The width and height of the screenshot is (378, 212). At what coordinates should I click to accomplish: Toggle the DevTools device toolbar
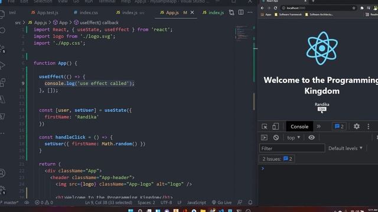pyautogui.click(x=275, y=127)
